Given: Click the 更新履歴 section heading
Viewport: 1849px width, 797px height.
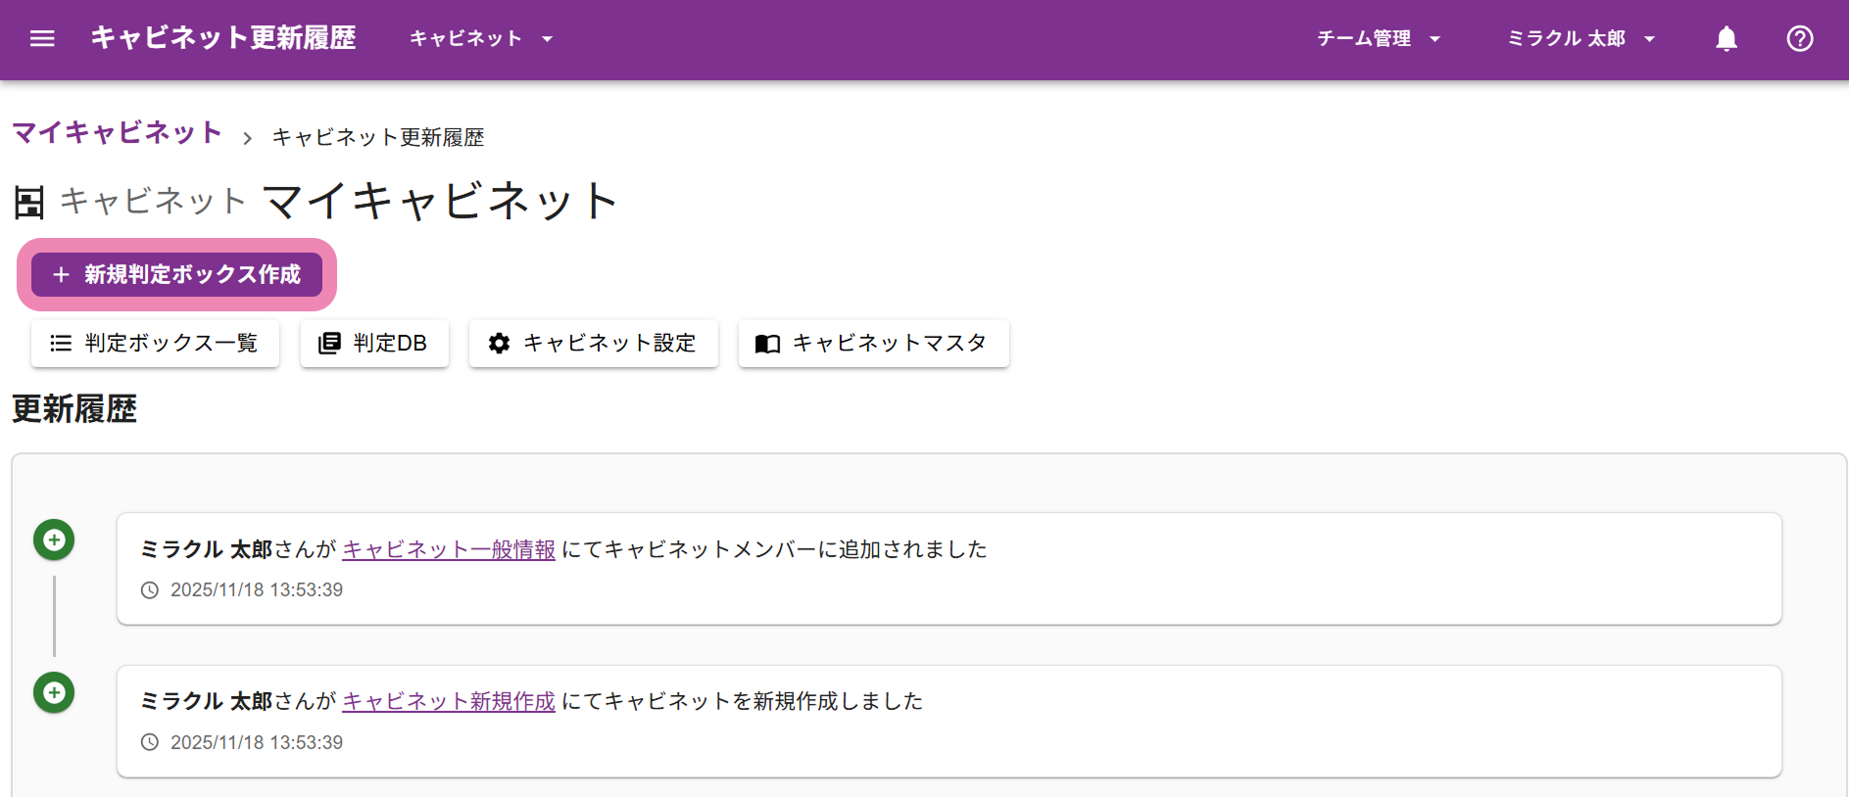Looking at the screenshot, I should click(x=74, y=408).
